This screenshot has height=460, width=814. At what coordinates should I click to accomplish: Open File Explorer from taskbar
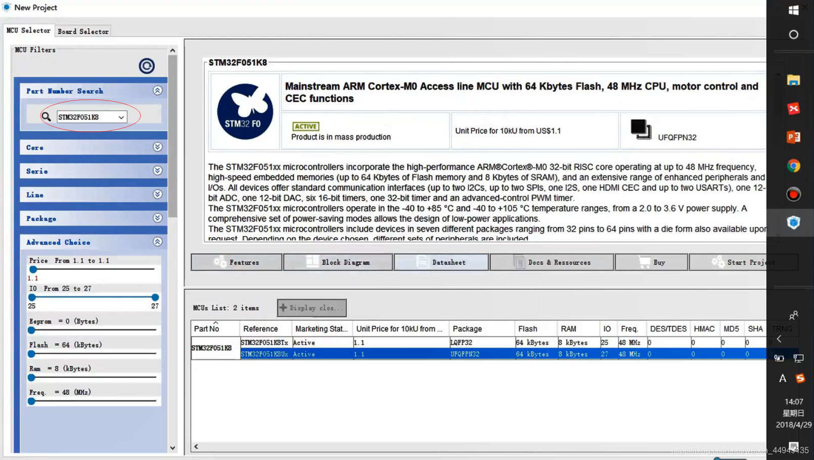click(793, 80)
